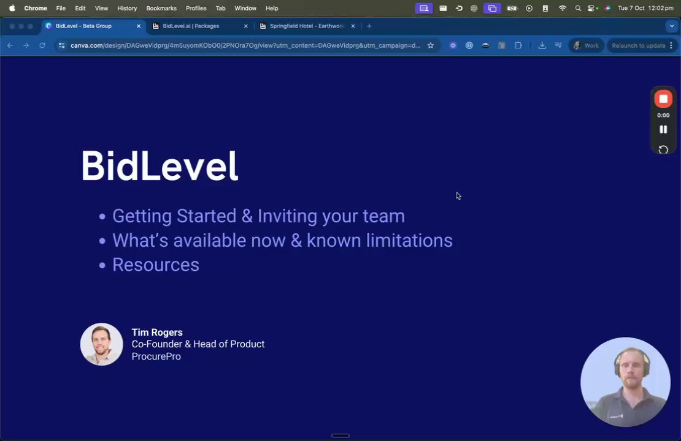Open the dark disc-shaped extension icon
The image size is (681, 441).
pyautogui.click(x=485, y=45)
